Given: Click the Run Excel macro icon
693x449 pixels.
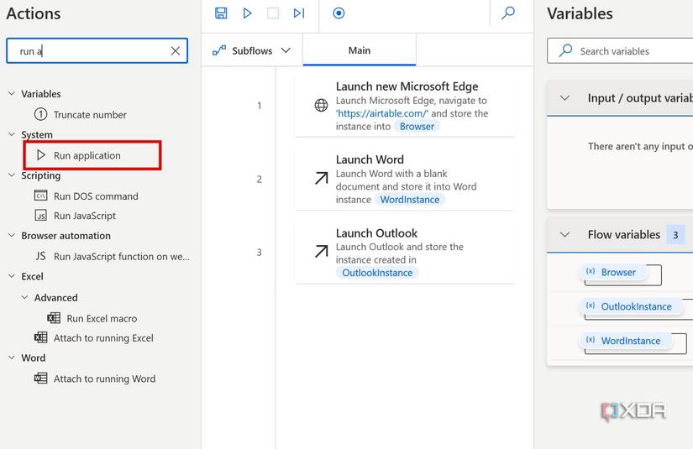Looking at the screenshot, I should tap(54, 318).
